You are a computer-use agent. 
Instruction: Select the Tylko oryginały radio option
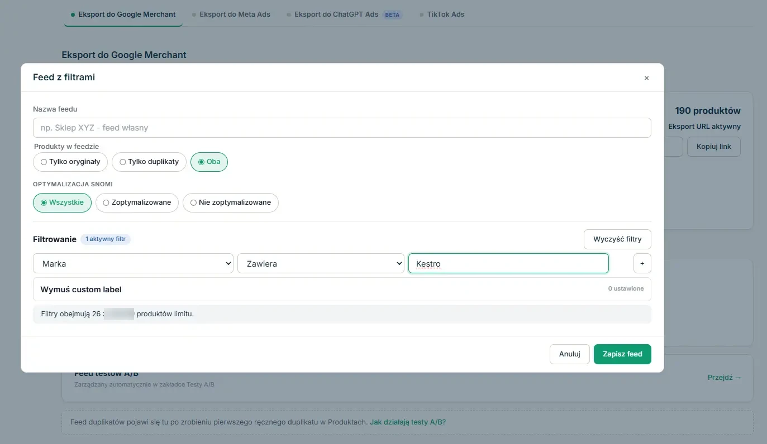pos(70,162)
